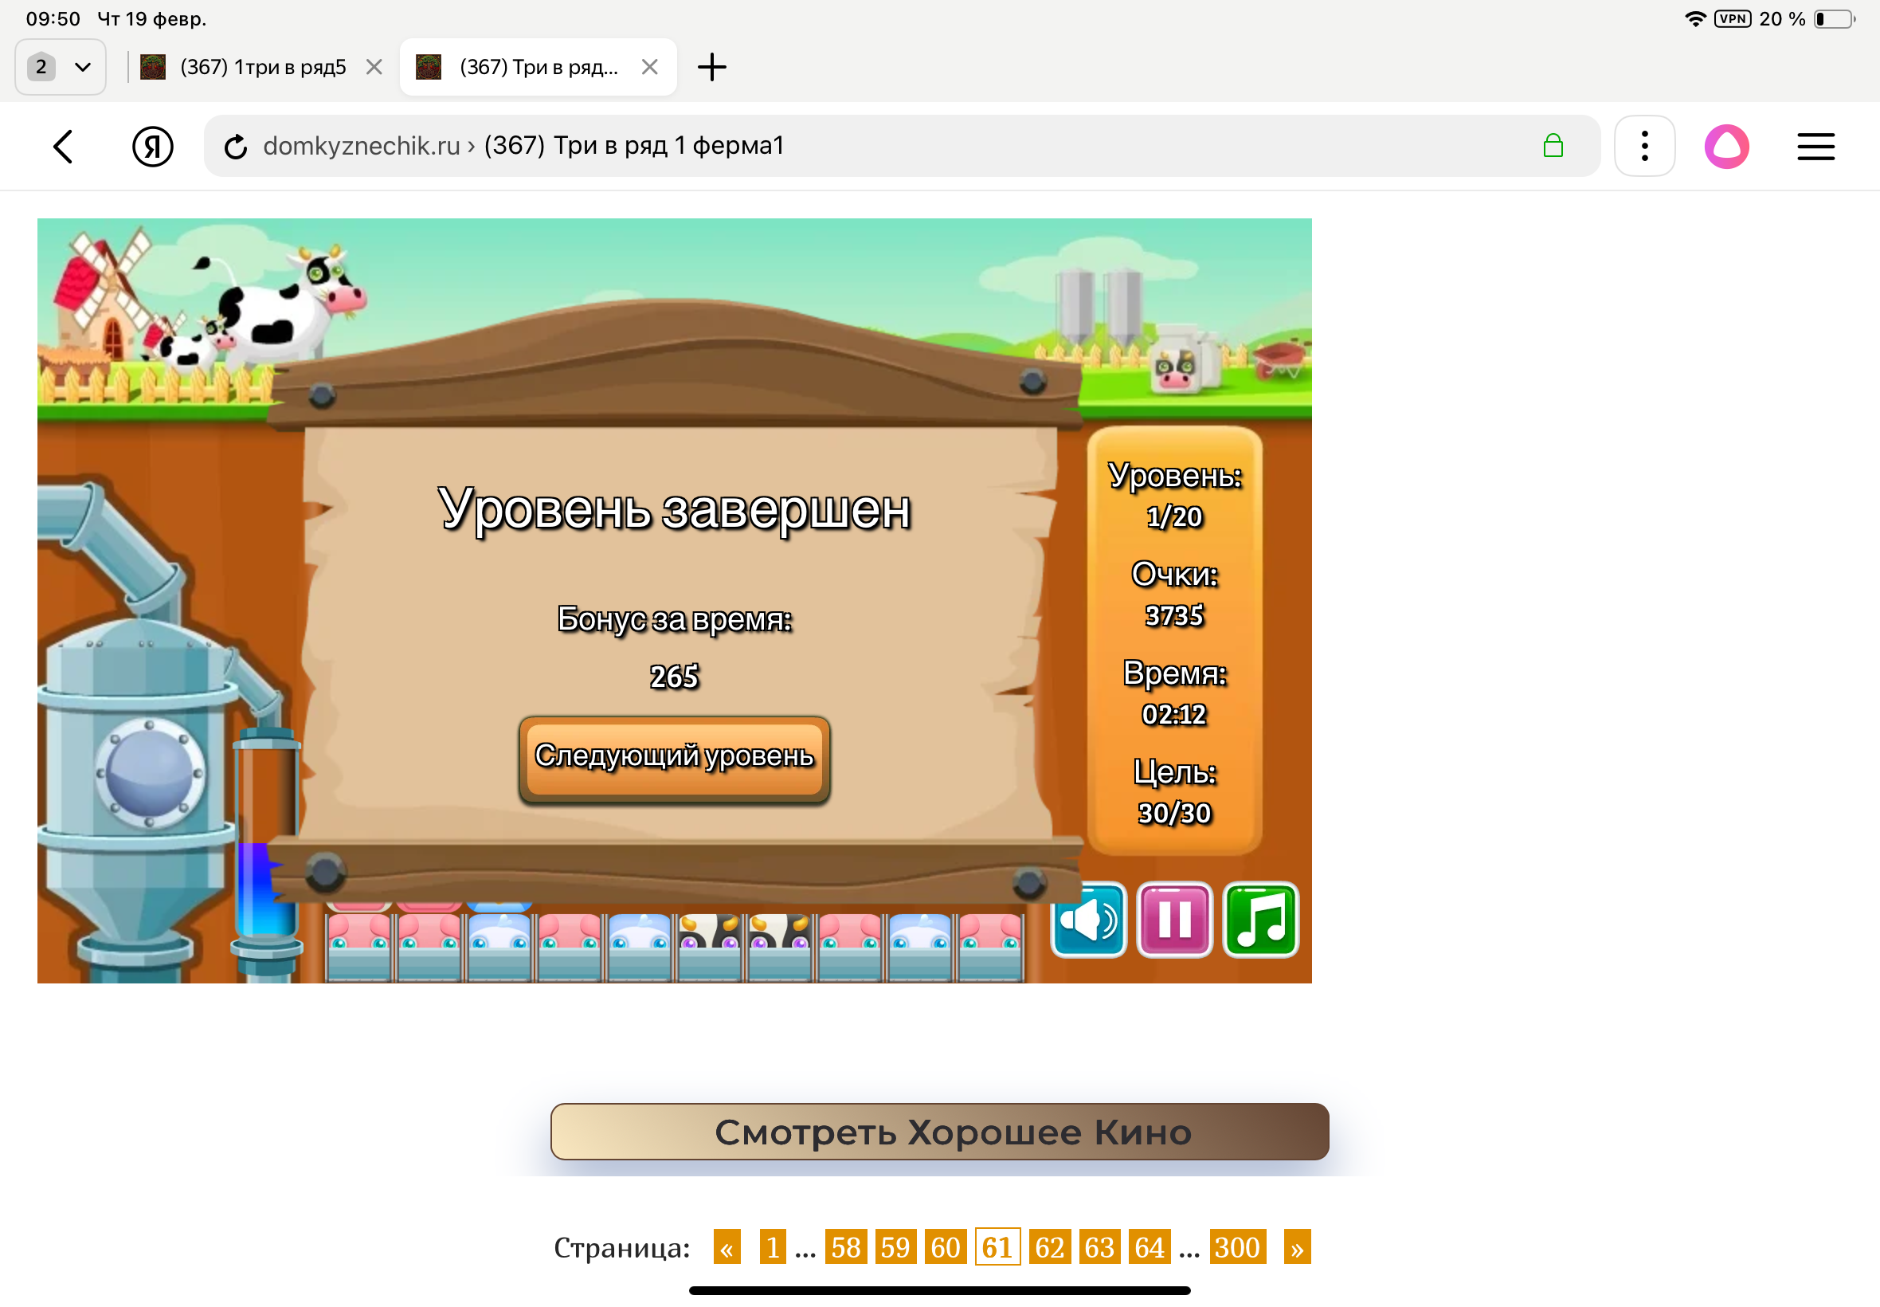
Task: Go to page 62 link
Action: point(1049,1247)
